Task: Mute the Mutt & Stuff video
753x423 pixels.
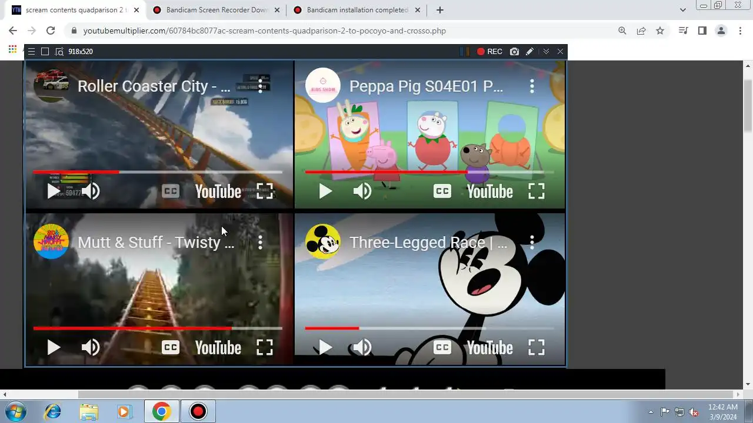Action: (x=91, y=347)
